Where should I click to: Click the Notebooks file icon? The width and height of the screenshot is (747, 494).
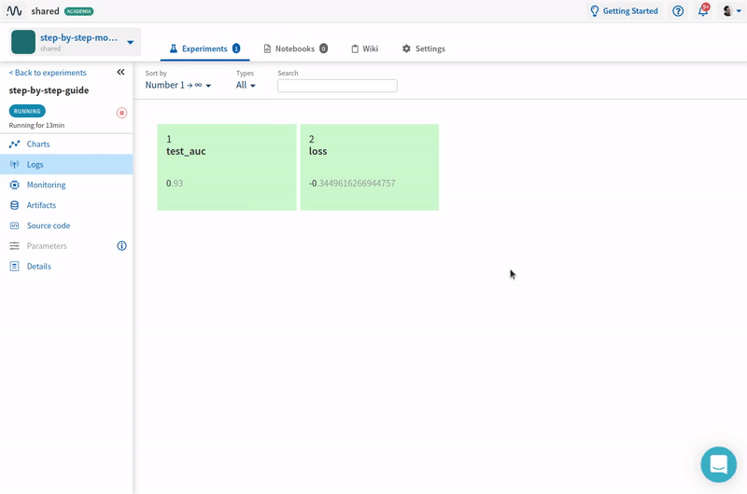pyautogui.click(x=267, y=48)
